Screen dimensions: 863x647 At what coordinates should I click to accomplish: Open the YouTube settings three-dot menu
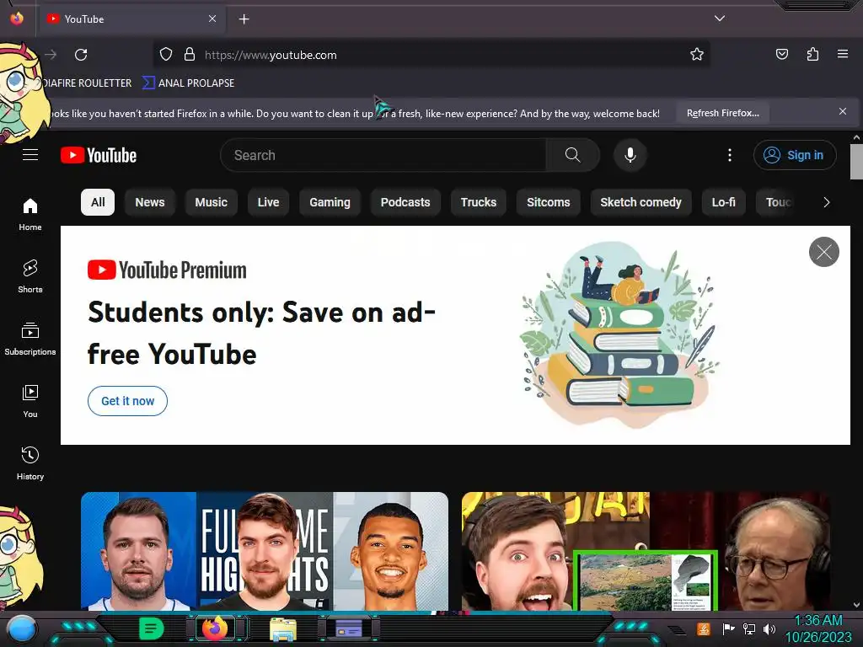(730, 155)
